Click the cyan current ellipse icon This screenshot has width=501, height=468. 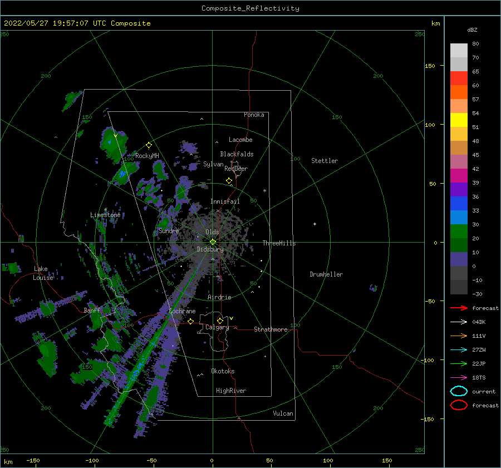459,391
